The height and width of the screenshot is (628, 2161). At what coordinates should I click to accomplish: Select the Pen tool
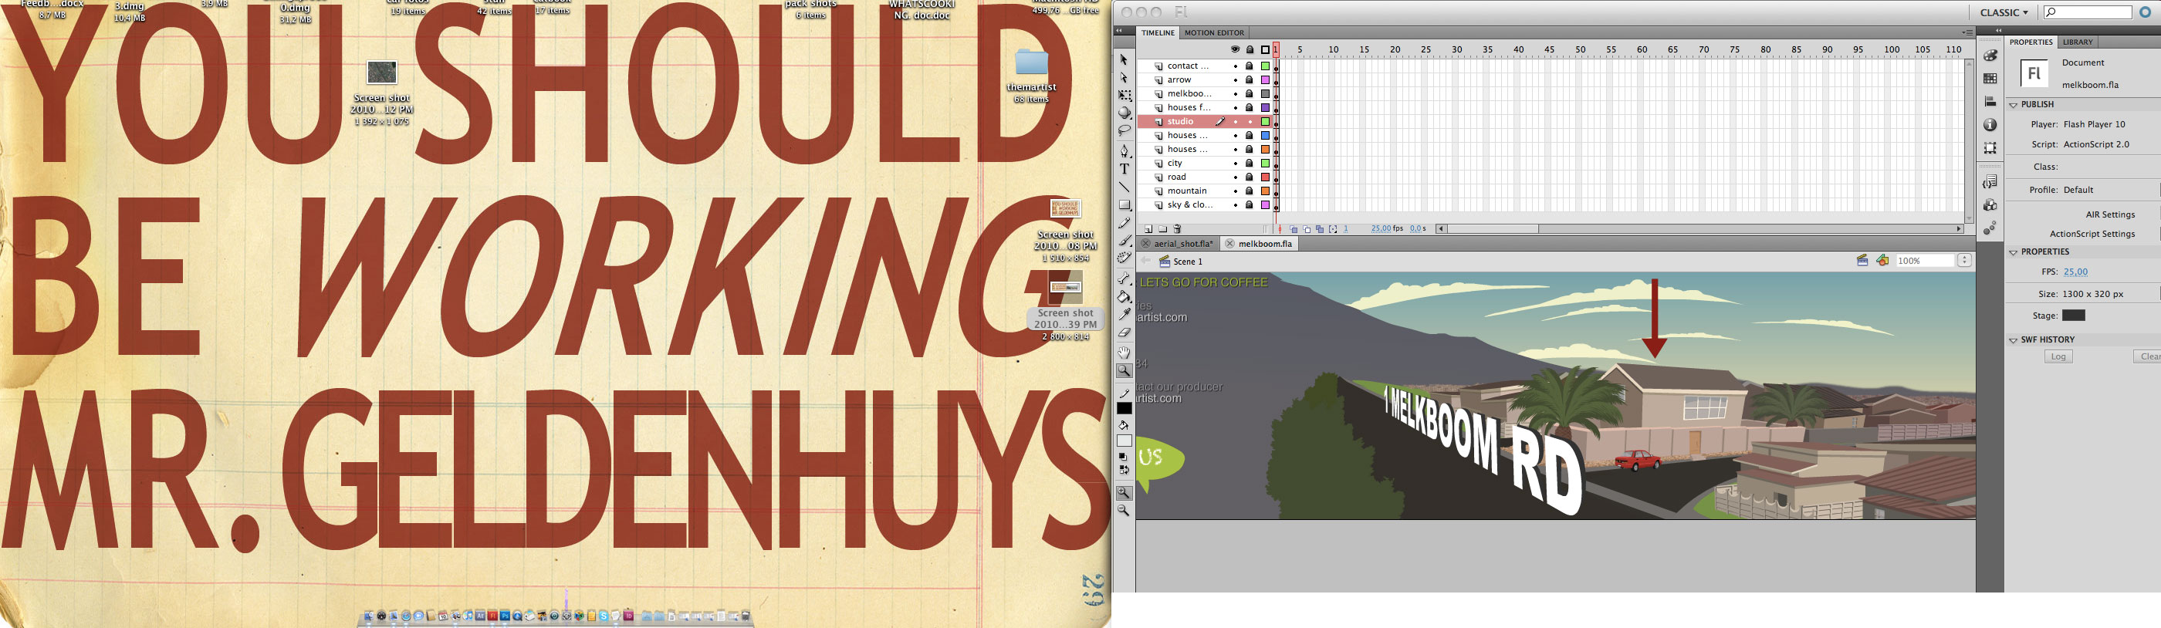[1124, 151]
